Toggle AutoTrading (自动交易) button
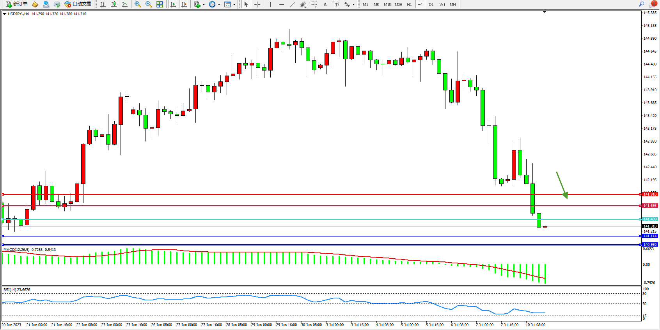The width and height of the screenshot is (660, 330). coord(78,4)
